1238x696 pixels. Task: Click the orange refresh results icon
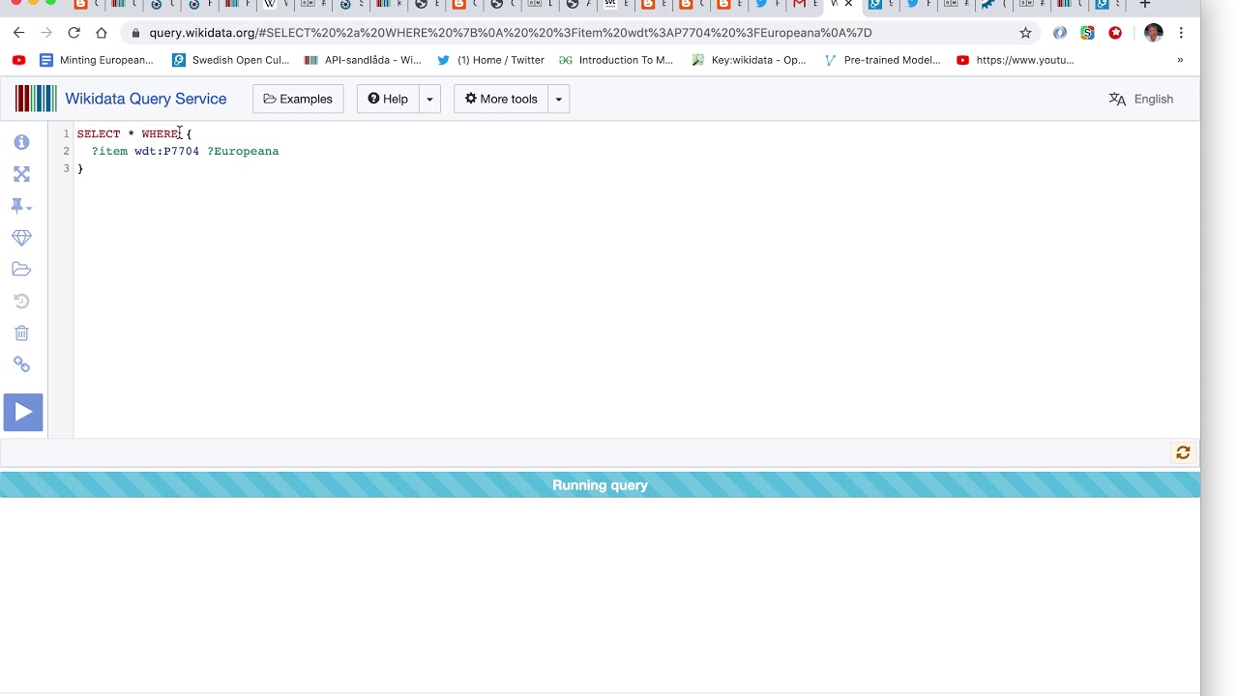(1183, 452)
